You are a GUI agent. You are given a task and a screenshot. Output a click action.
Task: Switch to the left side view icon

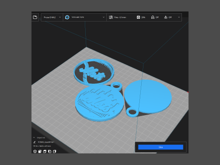(49, 151)
